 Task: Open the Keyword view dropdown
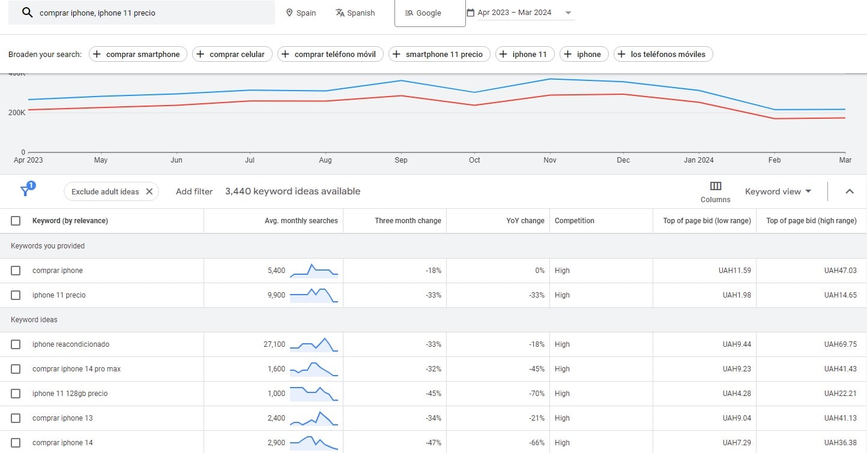(x=778, y=191)
